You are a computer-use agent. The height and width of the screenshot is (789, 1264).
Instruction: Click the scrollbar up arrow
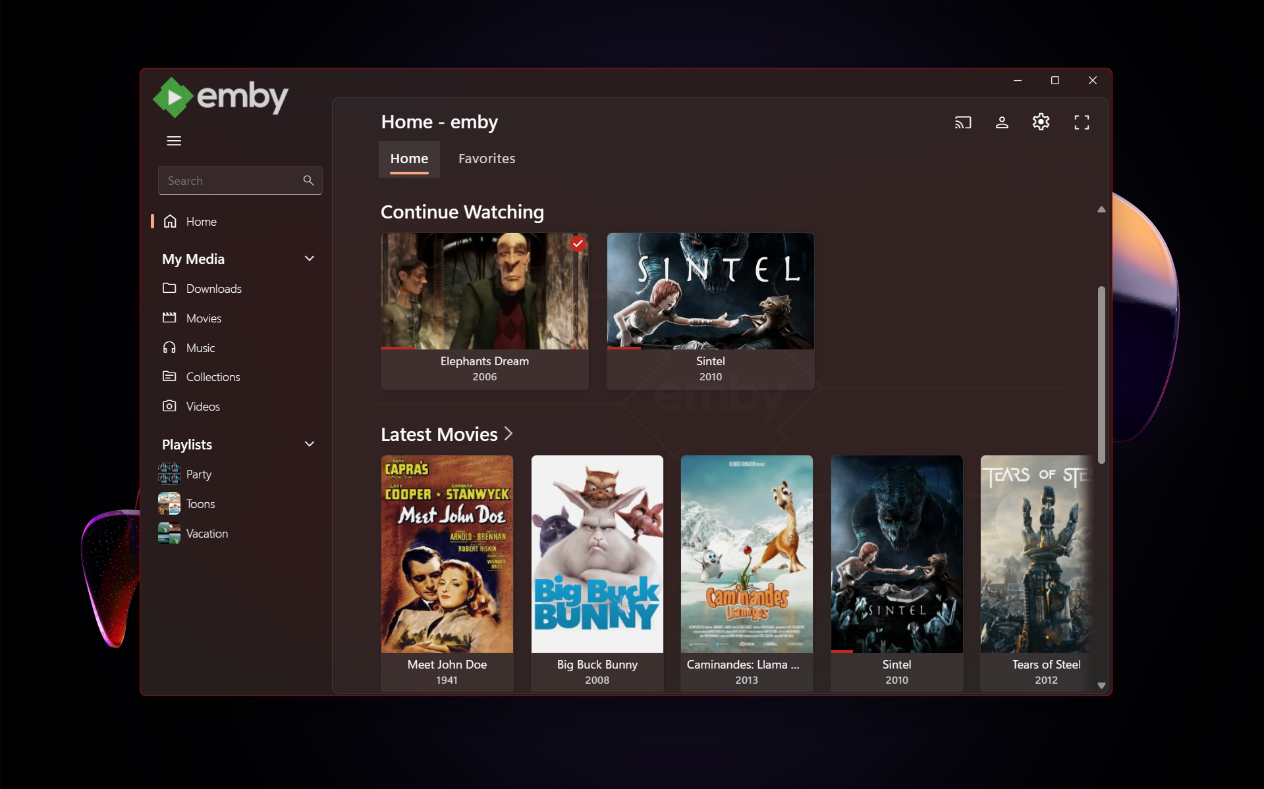[x=1101, y=209]
